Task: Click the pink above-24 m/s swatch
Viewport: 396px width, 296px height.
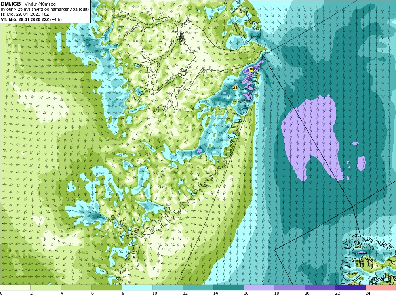Action: pos(381,288)
